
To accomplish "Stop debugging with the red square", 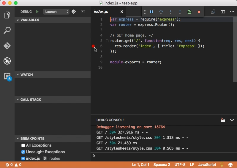I will pyautogui.click(x=199, y=12).
